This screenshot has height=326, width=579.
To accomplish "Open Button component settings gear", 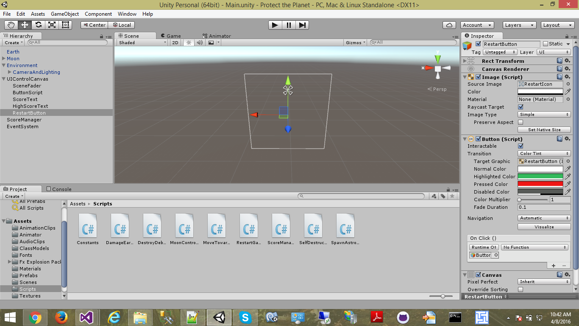I will tap(568, 139).
